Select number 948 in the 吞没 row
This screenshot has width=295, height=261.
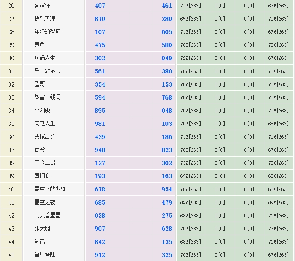100,150
